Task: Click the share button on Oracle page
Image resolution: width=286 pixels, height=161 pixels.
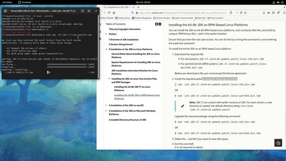Action: point(278,143)
